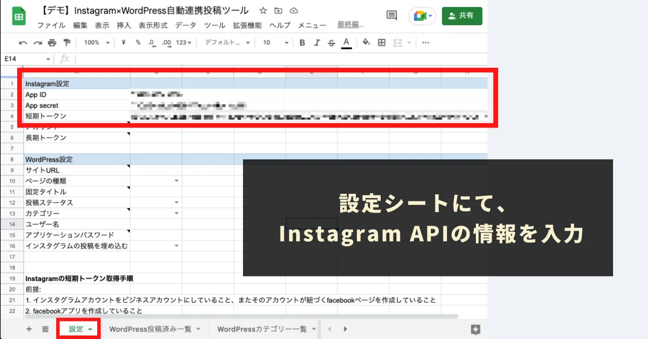
Task: Click the merge cells icon
Action: click(x=397, y=43)
